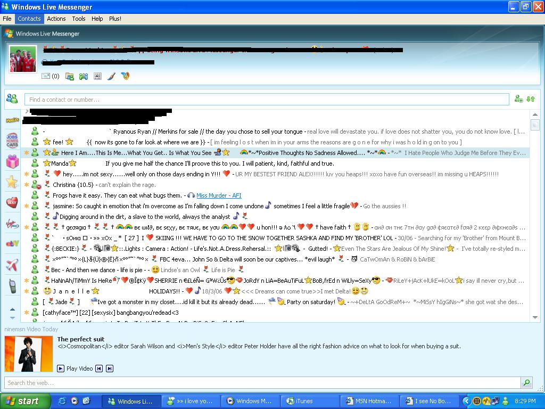Open the airplane travel sidebar tab
Screen dimensions: 545x409
[x=12, y=265]
